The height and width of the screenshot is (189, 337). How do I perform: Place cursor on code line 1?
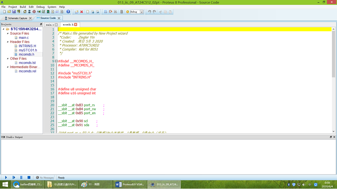[x=195, y=29]
